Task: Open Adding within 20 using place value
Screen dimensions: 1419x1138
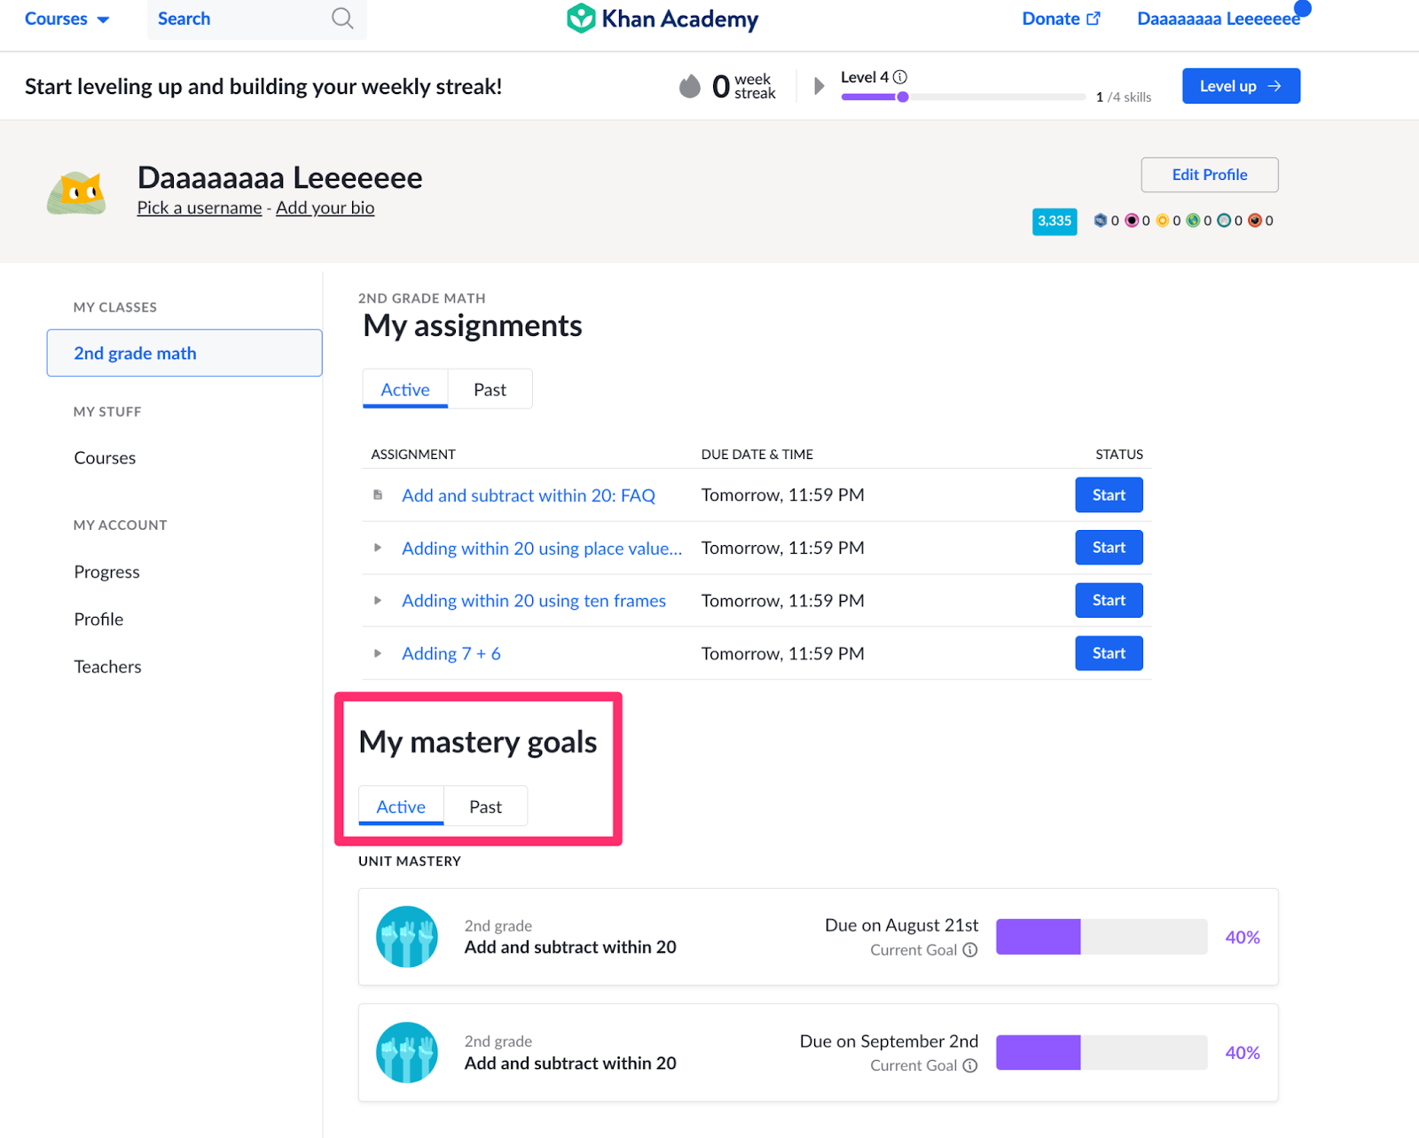Action: click(x=542, y=549)
